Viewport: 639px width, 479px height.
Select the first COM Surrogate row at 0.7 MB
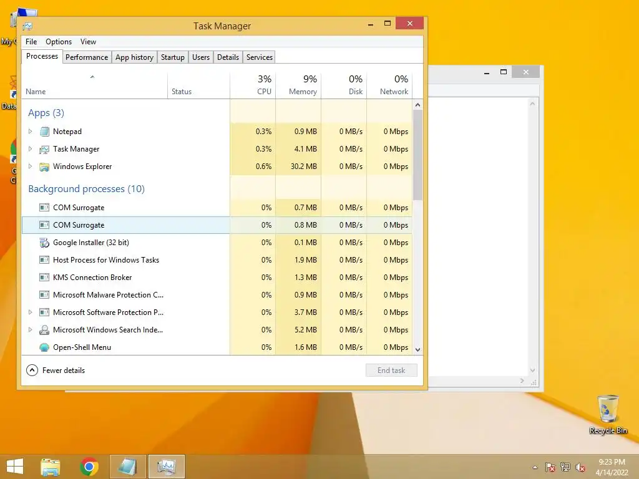pyautogui.click(x=217, y=208)
